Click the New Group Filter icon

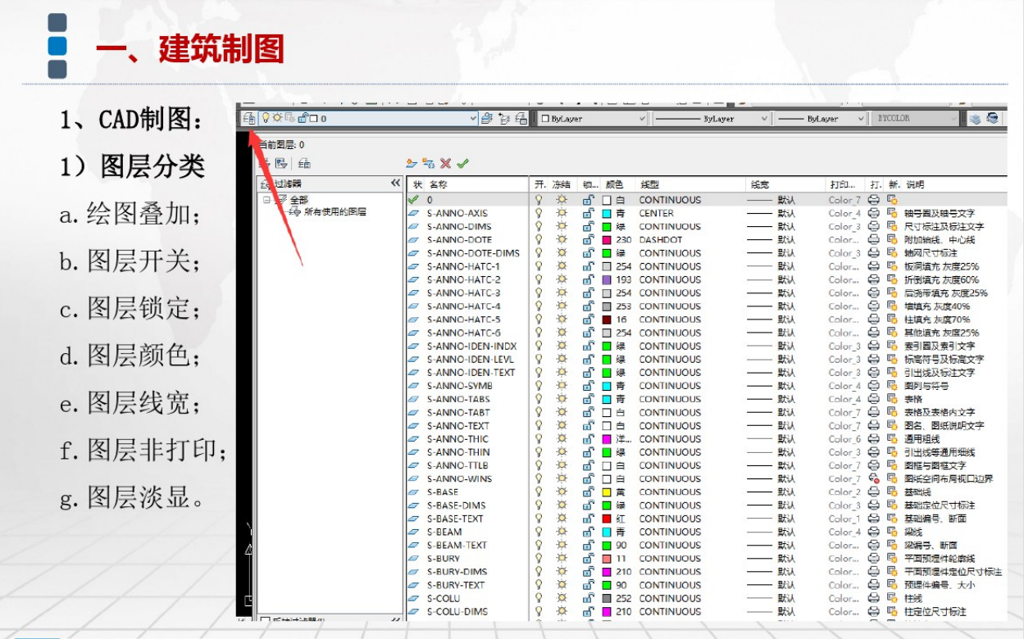coord(281,164)
